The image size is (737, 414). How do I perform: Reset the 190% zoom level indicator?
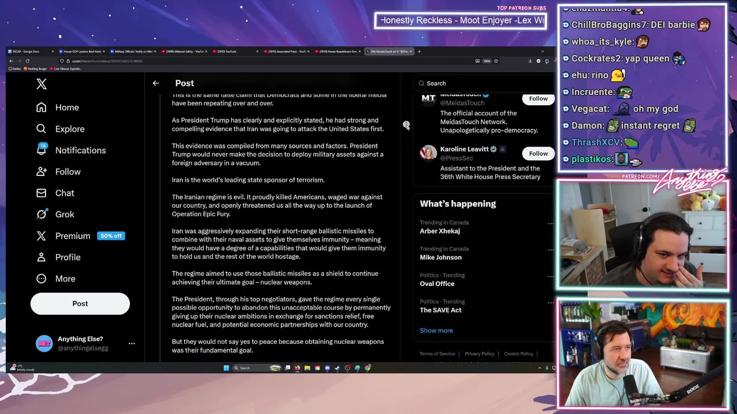click(487, 61)
